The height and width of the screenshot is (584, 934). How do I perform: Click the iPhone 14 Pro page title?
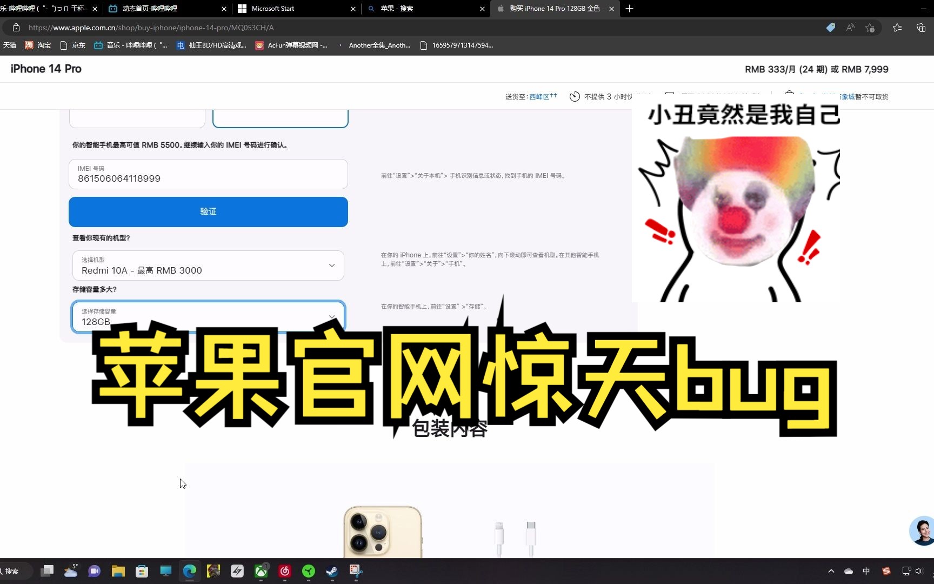pos(46,69)
